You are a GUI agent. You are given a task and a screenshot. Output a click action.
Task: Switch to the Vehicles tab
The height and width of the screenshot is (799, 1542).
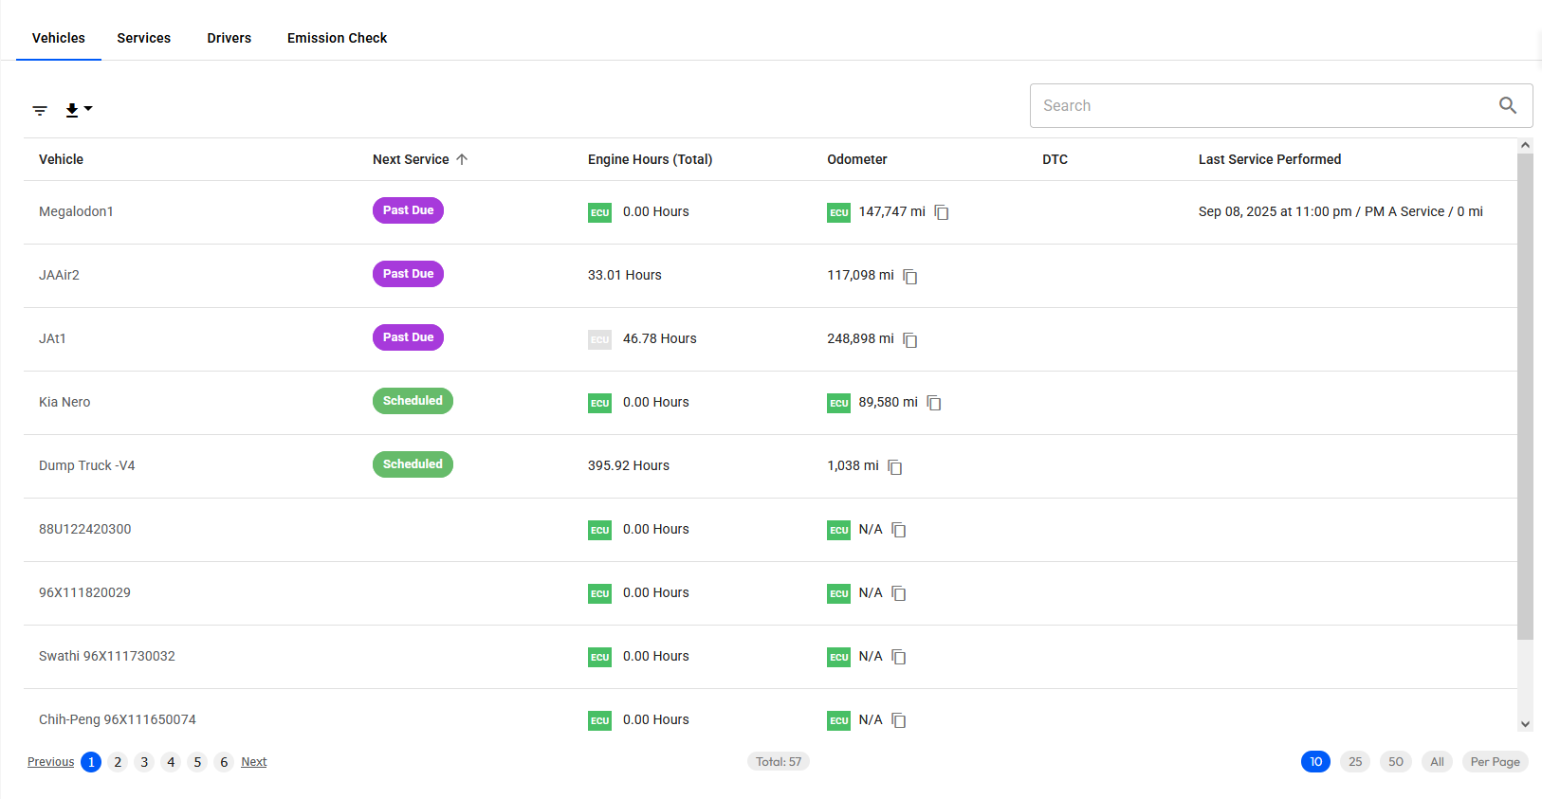(x=59, y=38)
